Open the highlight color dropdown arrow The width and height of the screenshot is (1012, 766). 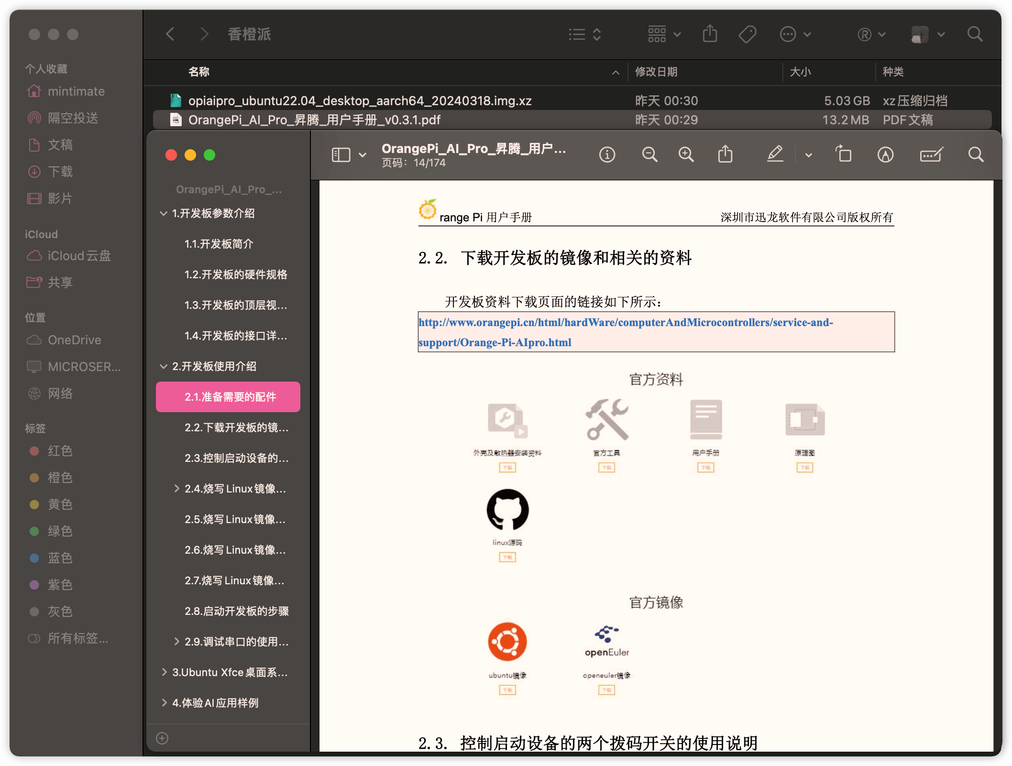coord(808,155)
